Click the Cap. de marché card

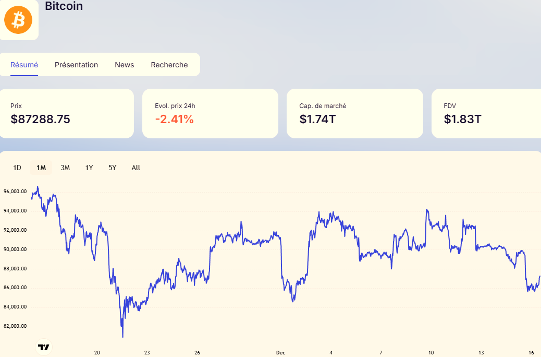[x=354, y=113]
